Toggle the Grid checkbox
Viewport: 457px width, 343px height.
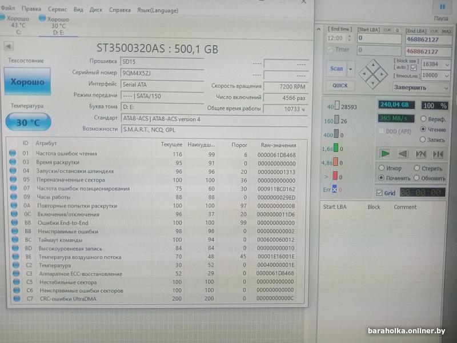(x=379, y=193)
